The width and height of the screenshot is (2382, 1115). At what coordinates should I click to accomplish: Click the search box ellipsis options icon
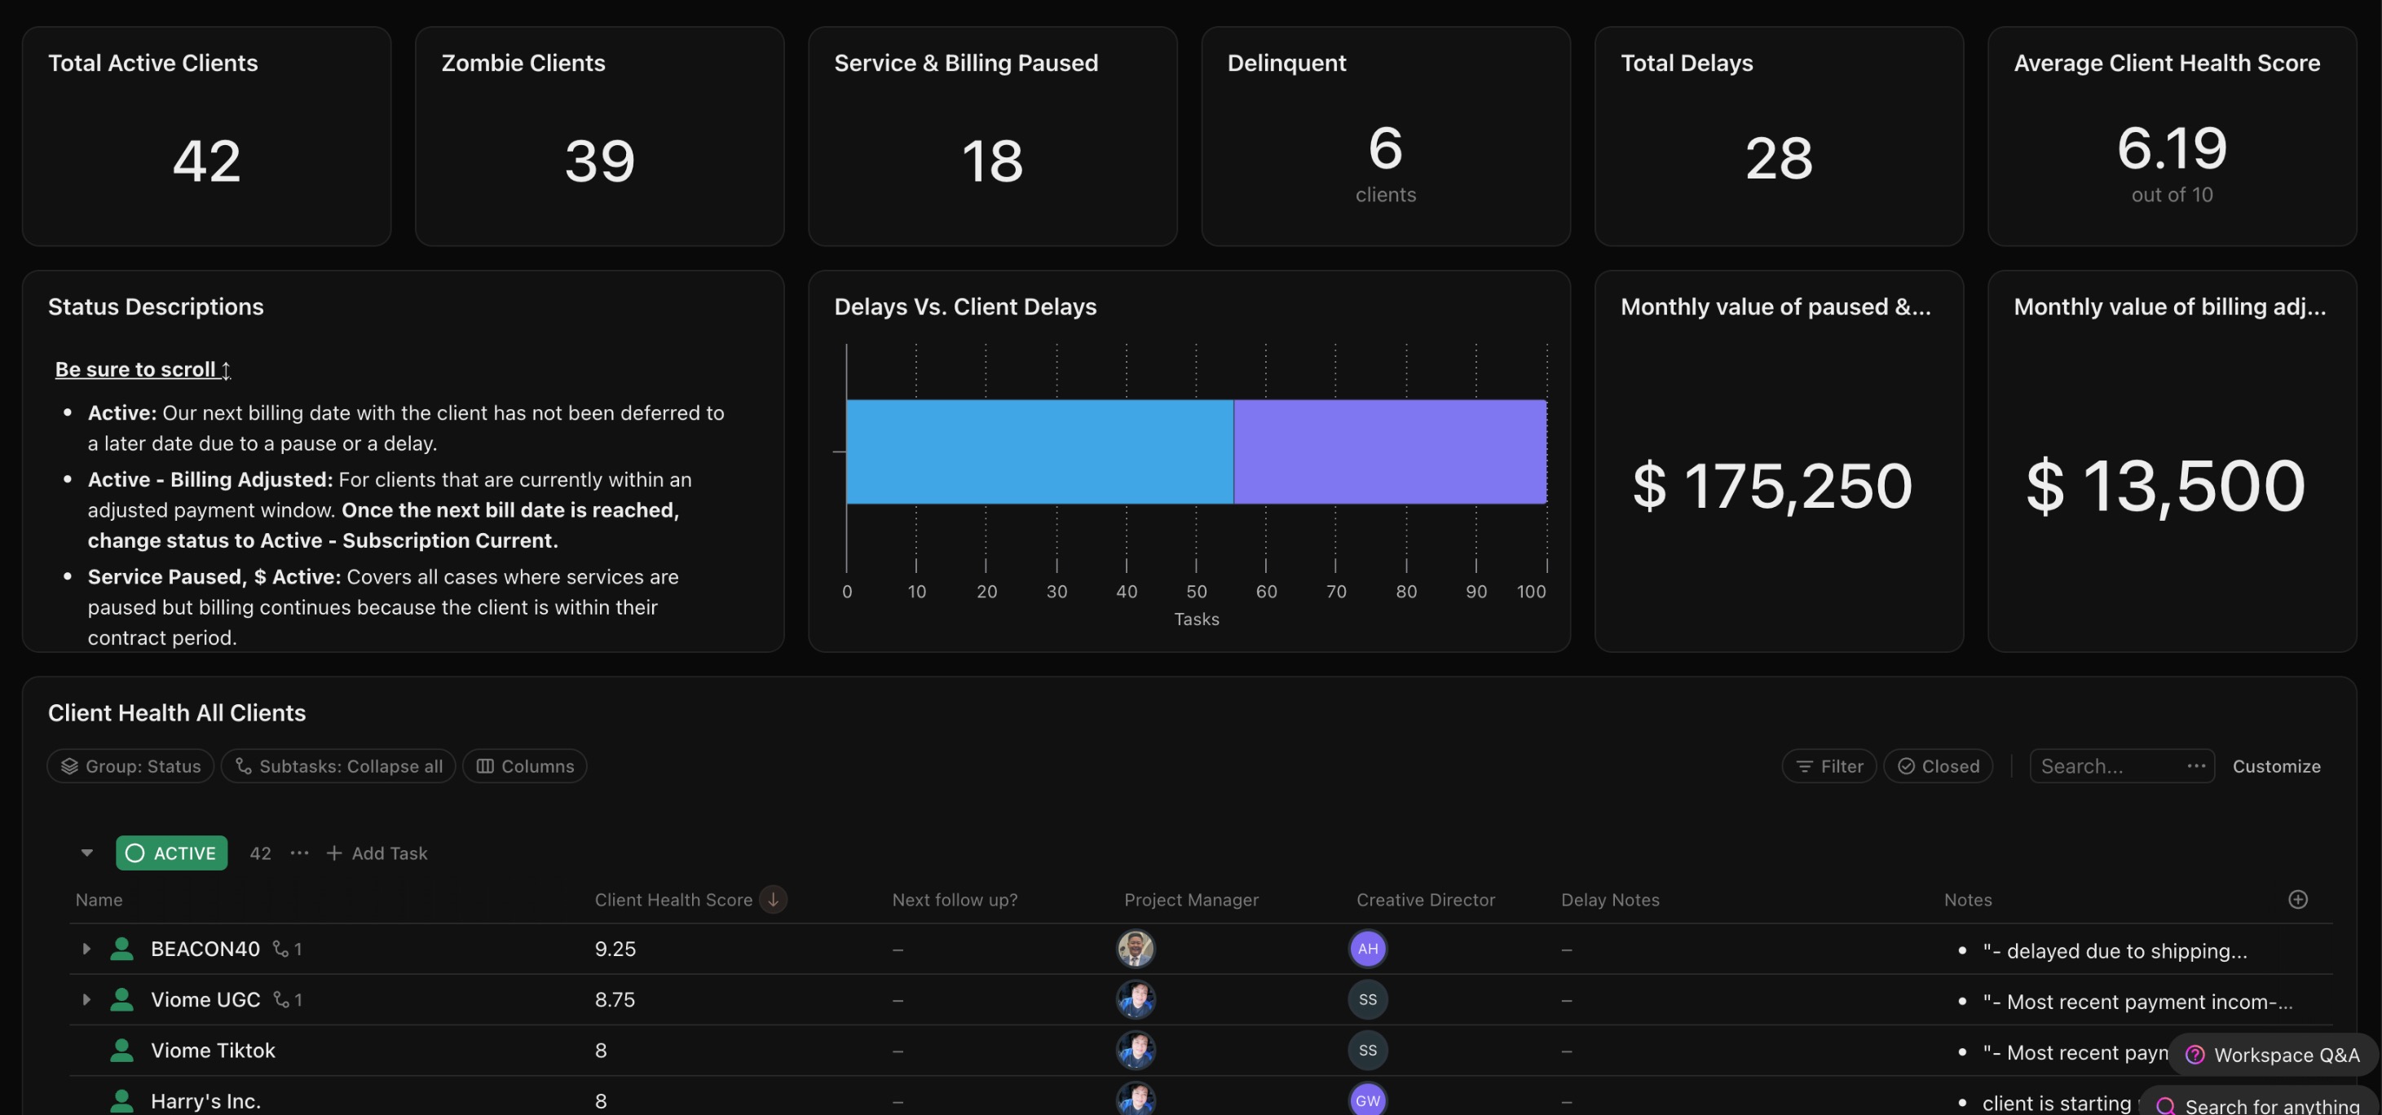tap(2195, 765)
